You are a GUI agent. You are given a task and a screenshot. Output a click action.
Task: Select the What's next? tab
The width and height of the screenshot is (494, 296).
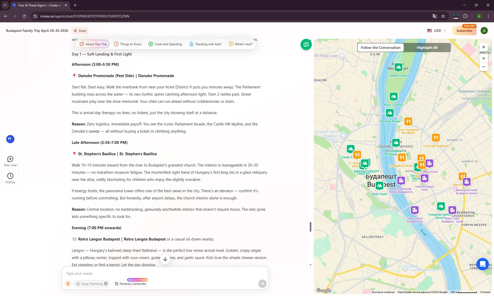[x=241, y=44]
